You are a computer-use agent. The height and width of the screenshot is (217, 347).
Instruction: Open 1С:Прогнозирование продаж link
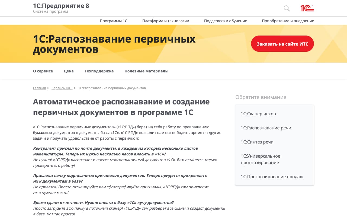pyautogui.click(x=272, y=177)
